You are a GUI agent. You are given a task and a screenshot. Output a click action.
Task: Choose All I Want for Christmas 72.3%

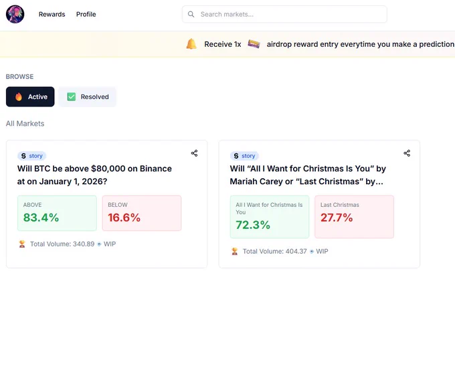[x=270, y=217]
